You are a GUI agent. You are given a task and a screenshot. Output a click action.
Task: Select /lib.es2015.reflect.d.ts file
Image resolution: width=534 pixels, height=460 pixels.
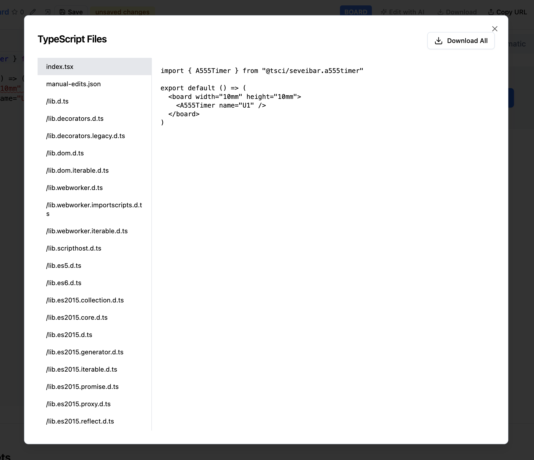click(80, 421)
